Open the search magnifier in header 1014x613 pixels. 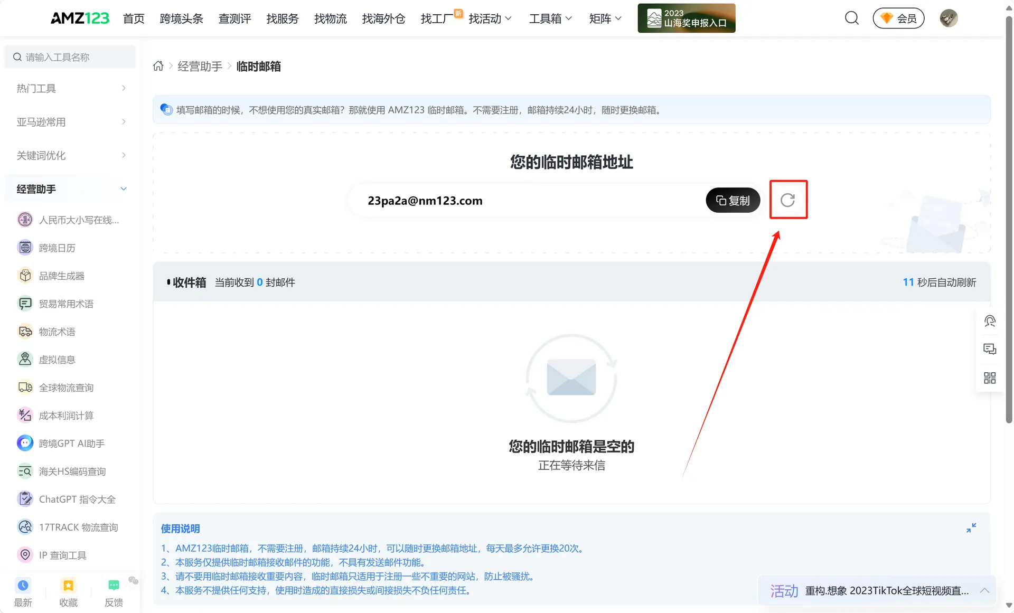(851, 18)
